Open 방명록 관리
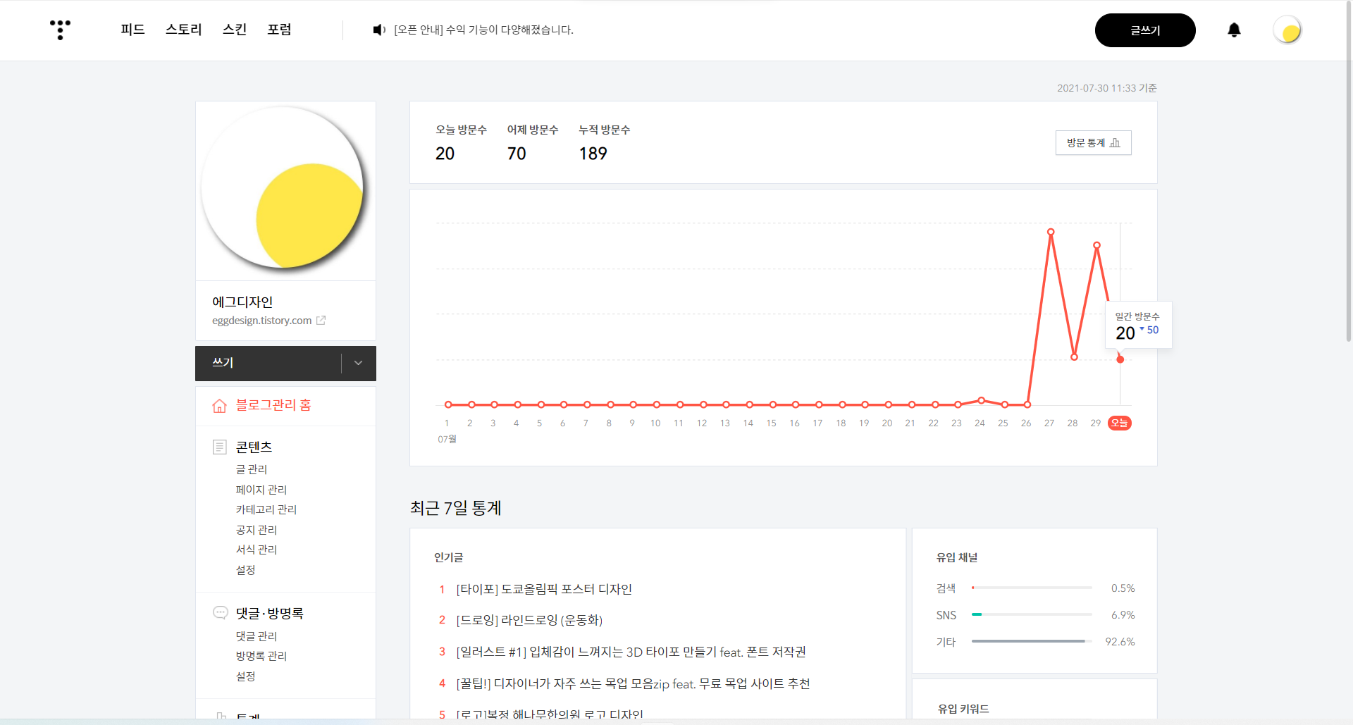Viewport: 1353px width, 725px height. pyautogui.click(x=261, y=656)
